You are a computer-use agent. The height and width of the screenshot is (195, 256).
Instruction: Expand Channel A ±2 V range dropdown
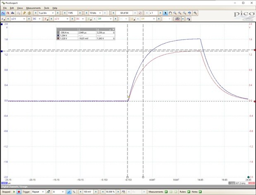point(20,19)
